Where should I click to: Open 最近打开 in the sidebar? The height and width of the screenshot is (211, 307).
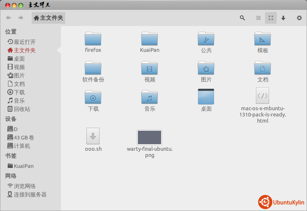coord(24,42)
